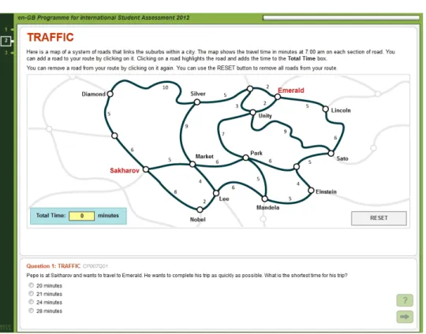Click the Lee junction node
Screen dimensions: 426x334
coord(216,193)
